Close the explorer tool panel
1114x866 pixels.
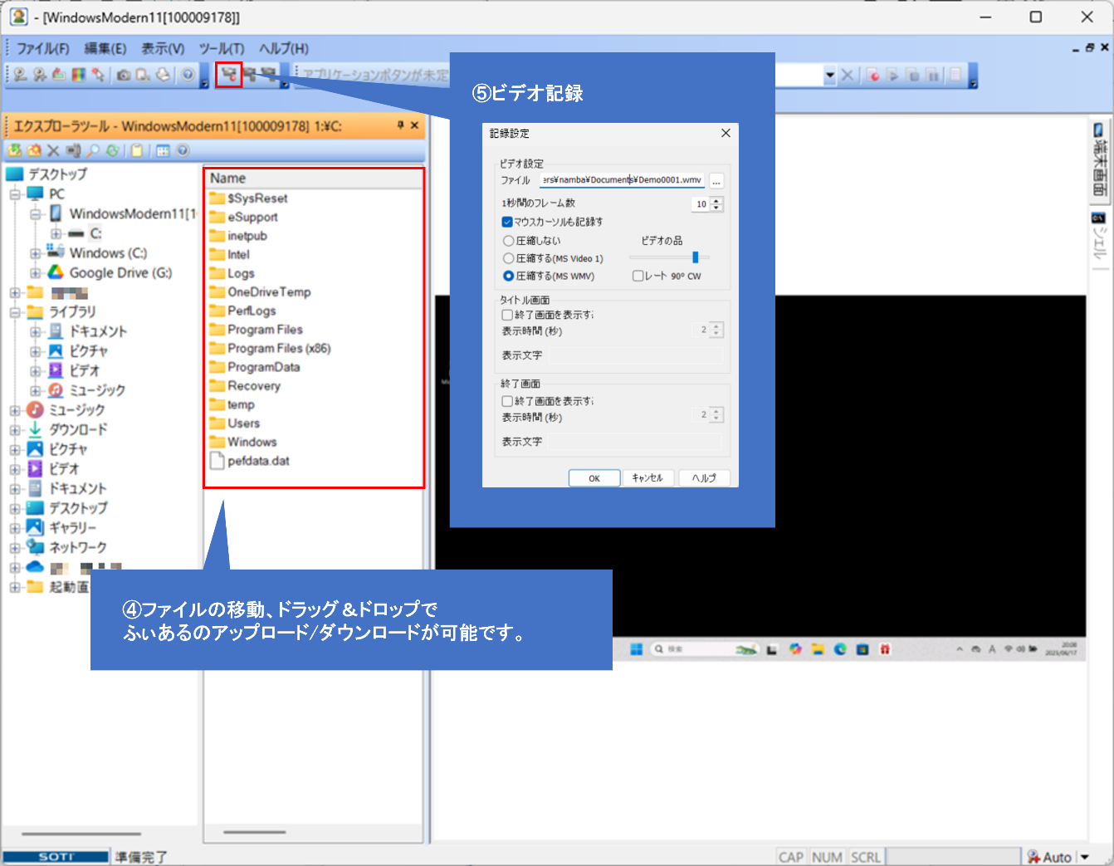[x=414, y=125]
